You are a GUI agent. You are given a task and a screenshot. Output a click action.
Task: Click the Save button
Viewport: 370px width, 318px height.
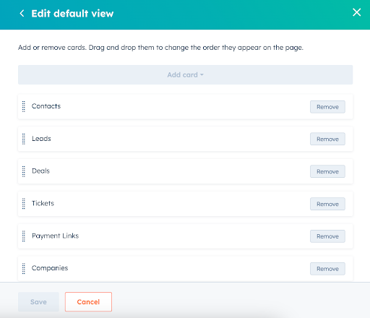click(38, 302)
